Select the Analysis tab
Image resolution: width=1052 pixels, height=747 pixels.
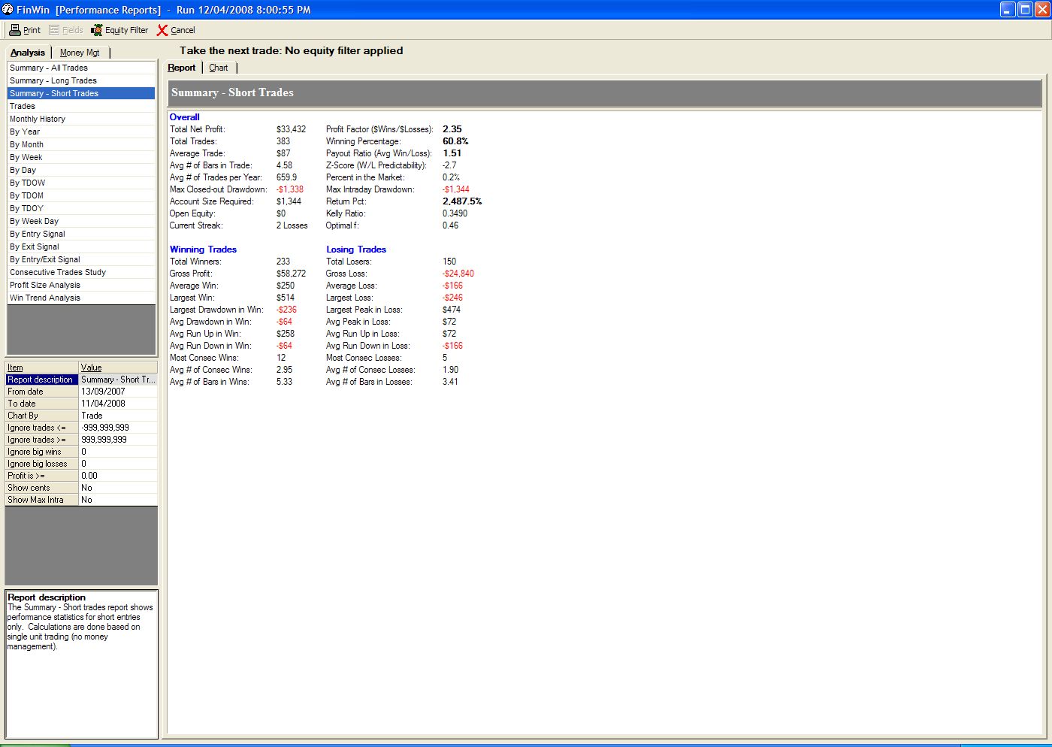click(x=28, y=53)
